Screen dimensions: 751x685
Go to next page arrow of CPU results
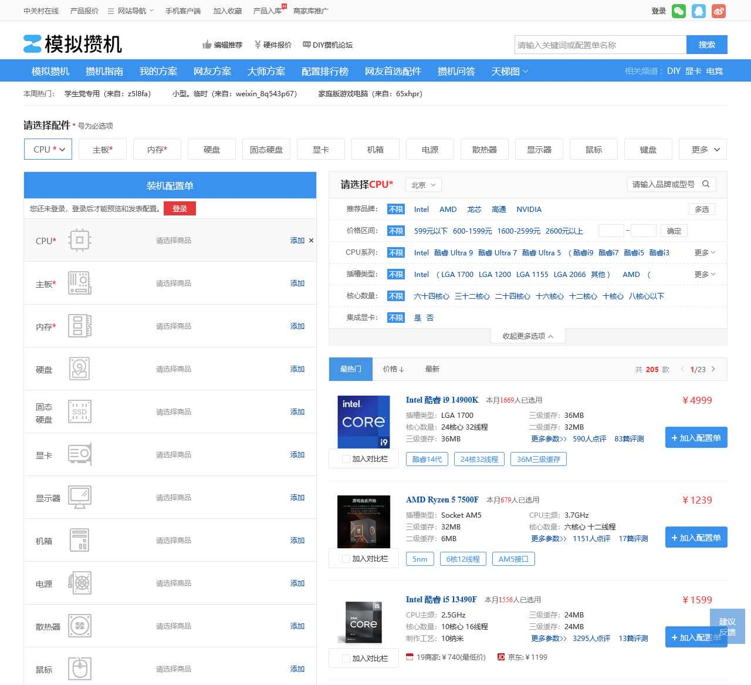pyautogui.click(x=713, y=369)
